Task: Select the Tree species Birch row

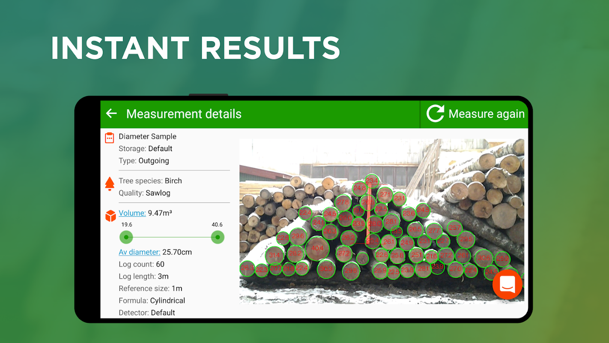Action: 150,181
